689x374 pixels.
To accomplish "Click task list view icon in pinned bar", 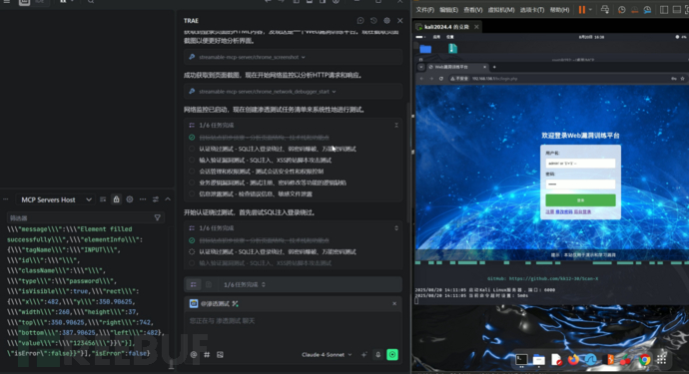I will pos(194,284).
